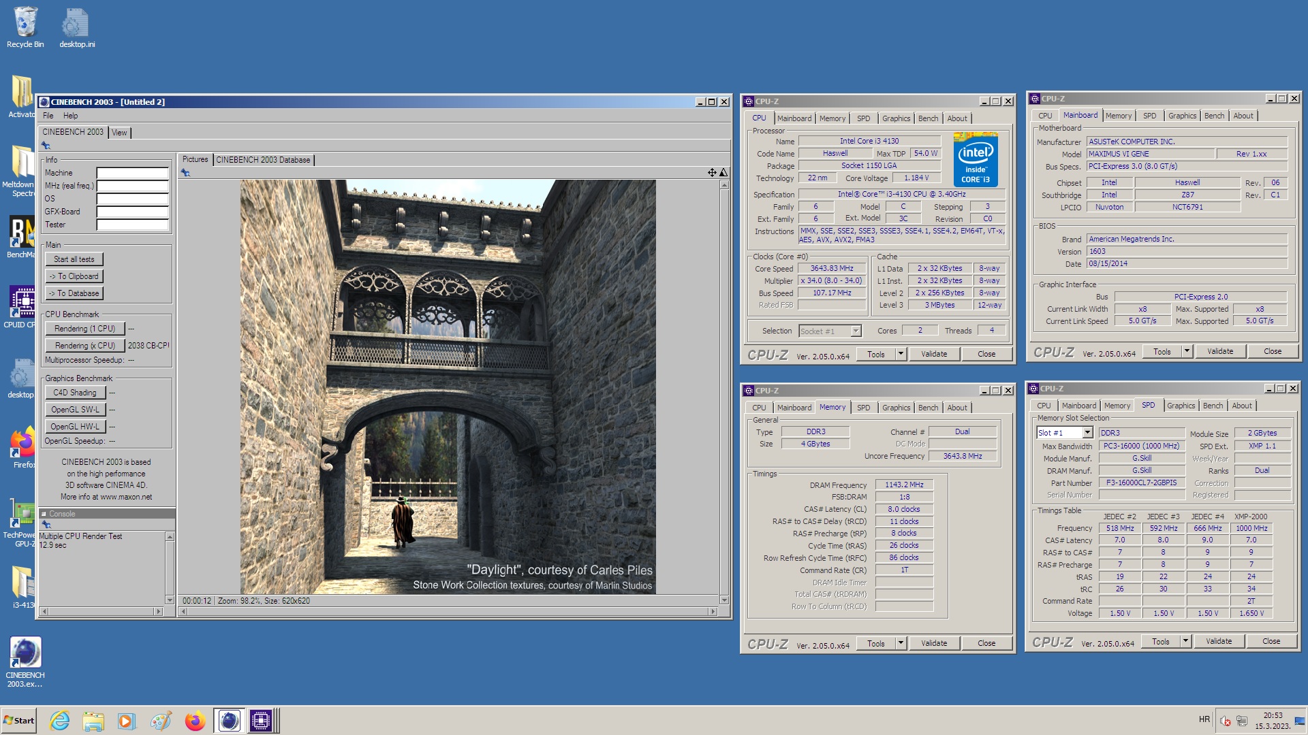
Task: Open the Recycle Bin desktop icon
Action: [25, 27]
